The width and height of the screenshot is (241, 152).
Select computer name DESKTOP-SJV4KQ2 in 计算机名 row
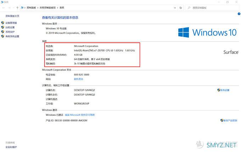tap(84, 90)
